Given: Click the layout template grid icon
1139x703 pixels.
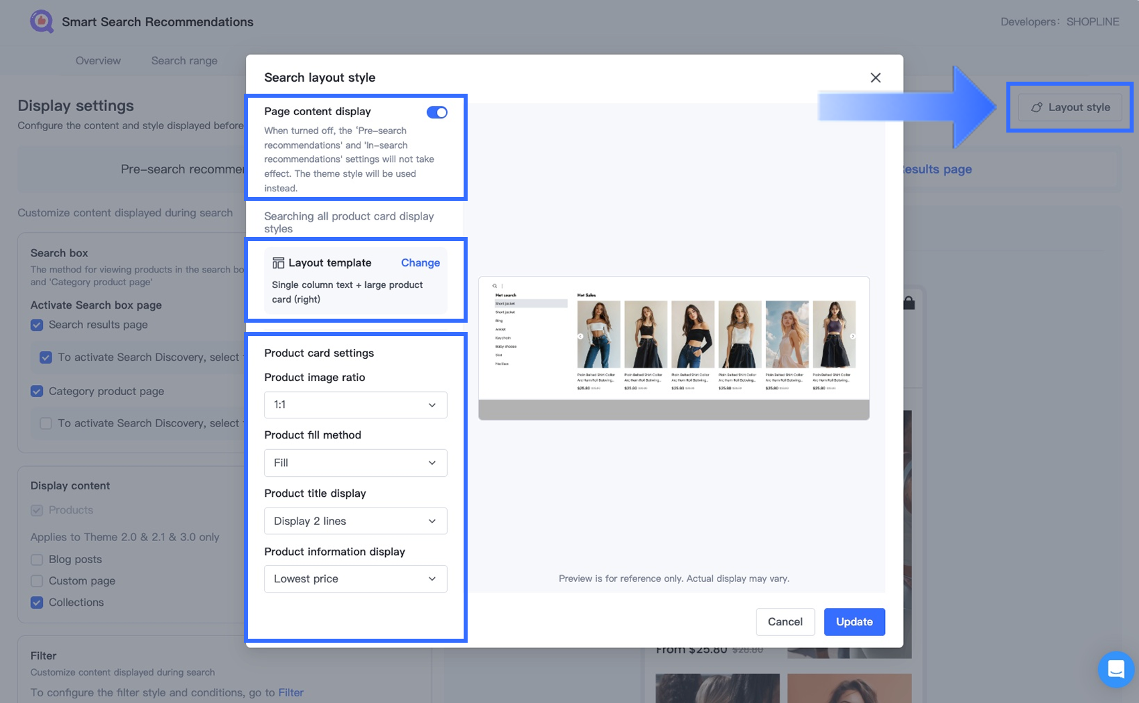Looking at the screenshot, I should [x=278, y=263].
